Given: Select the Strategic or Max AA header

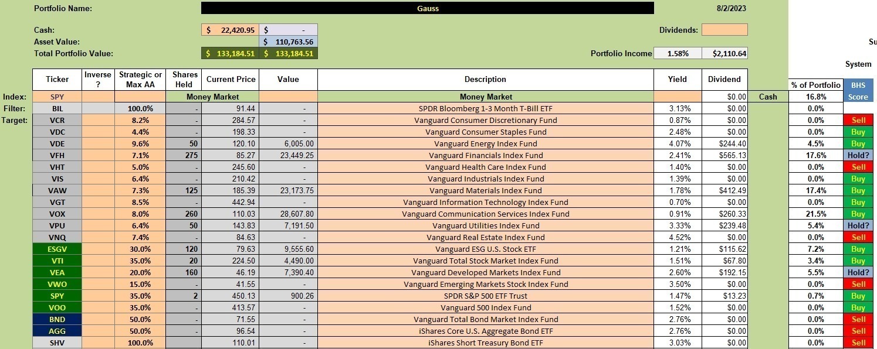Looking at the screenshot, I should tap(140, 80).
